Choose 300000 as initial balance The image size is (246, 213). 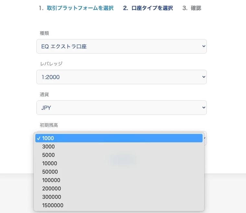(x=119, y=197)
